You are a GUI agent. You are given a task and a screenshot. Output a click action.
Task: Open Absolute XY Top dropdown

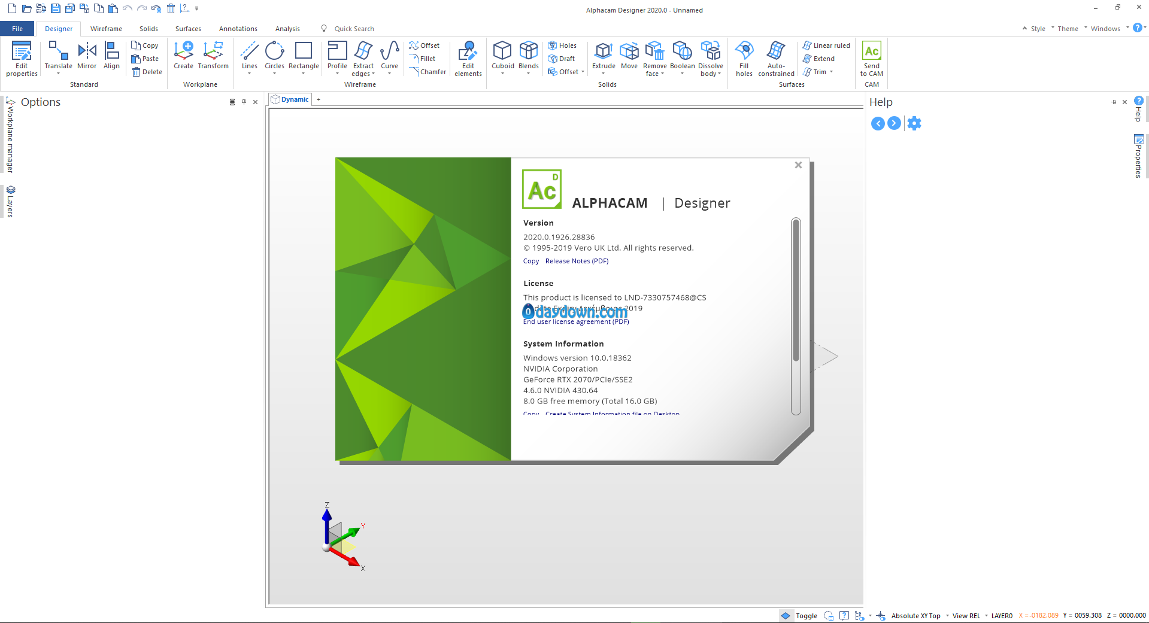[x=947, y=616]
